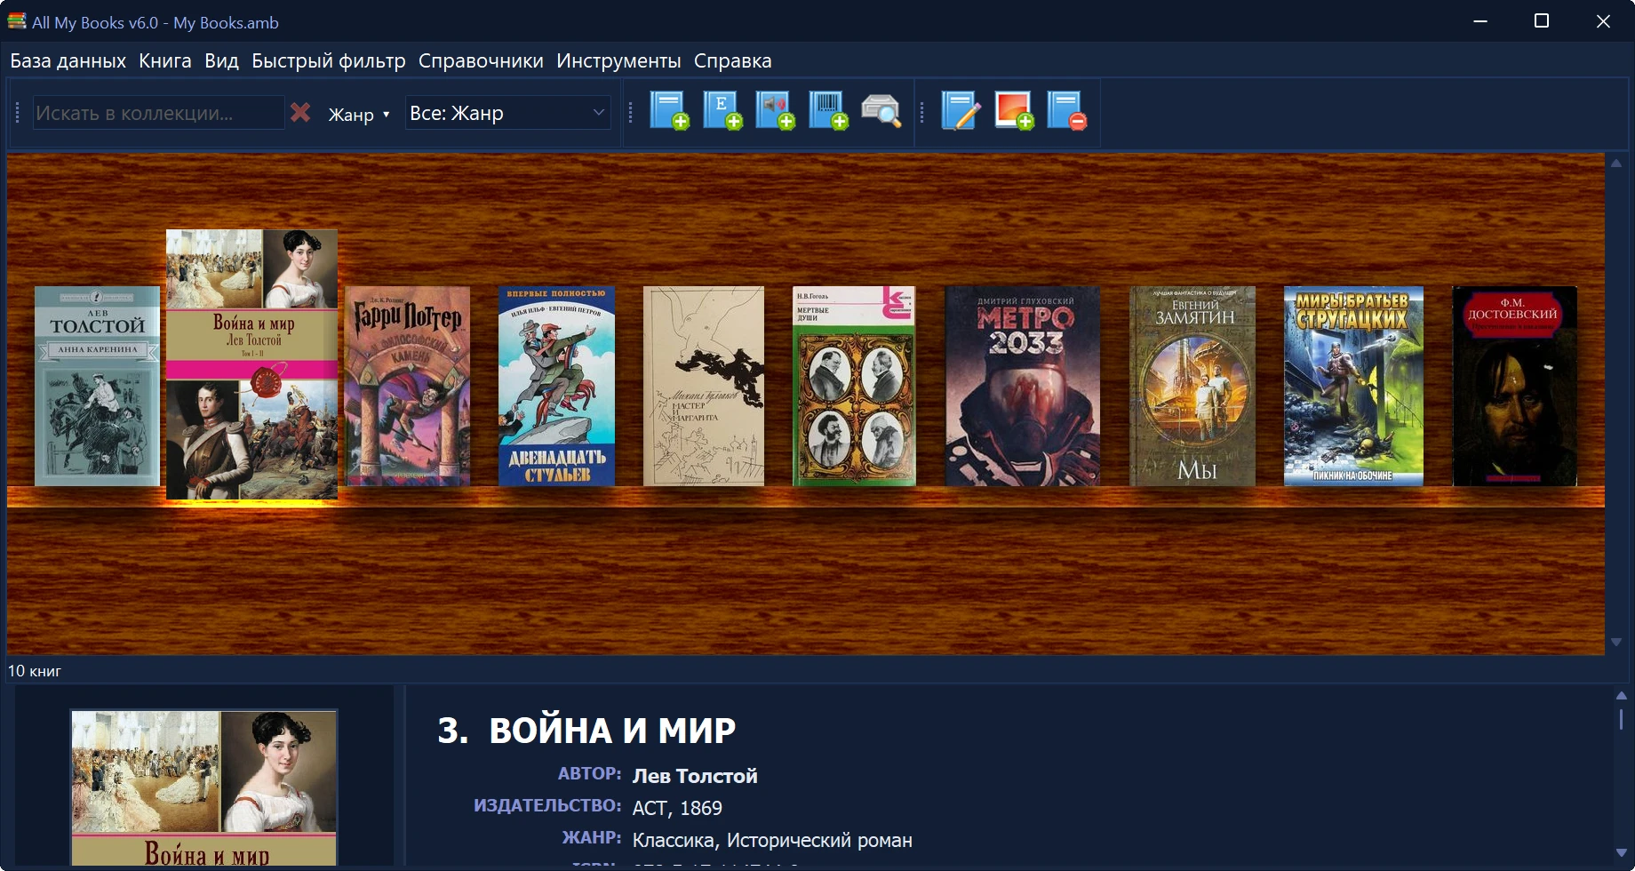The height and width of the screenshot is (871, 1635).
Task: Select the Анна Каренина book cover
Action: click(x=97, y=386)
